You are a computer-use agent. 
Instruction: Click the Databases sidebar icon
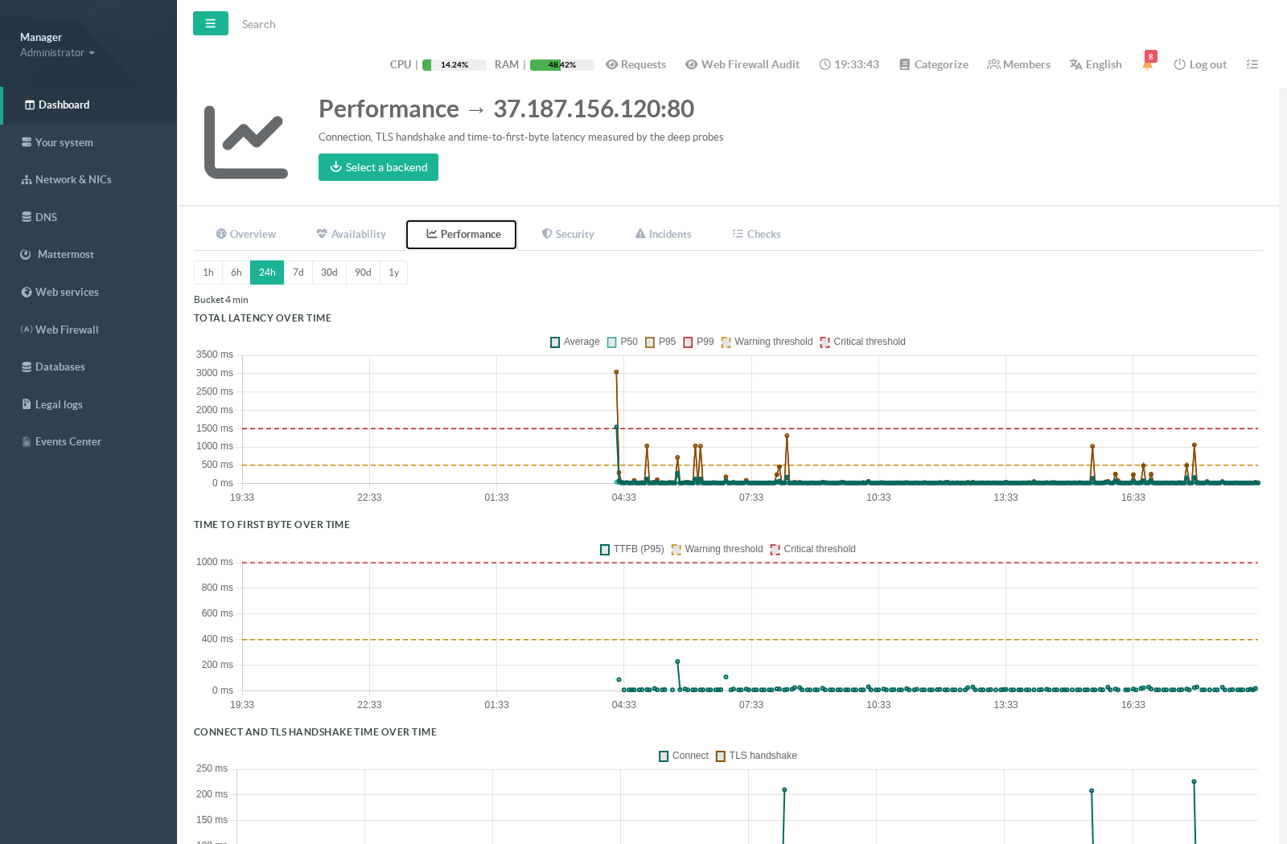pyautogui.click(x=27, y=367)
